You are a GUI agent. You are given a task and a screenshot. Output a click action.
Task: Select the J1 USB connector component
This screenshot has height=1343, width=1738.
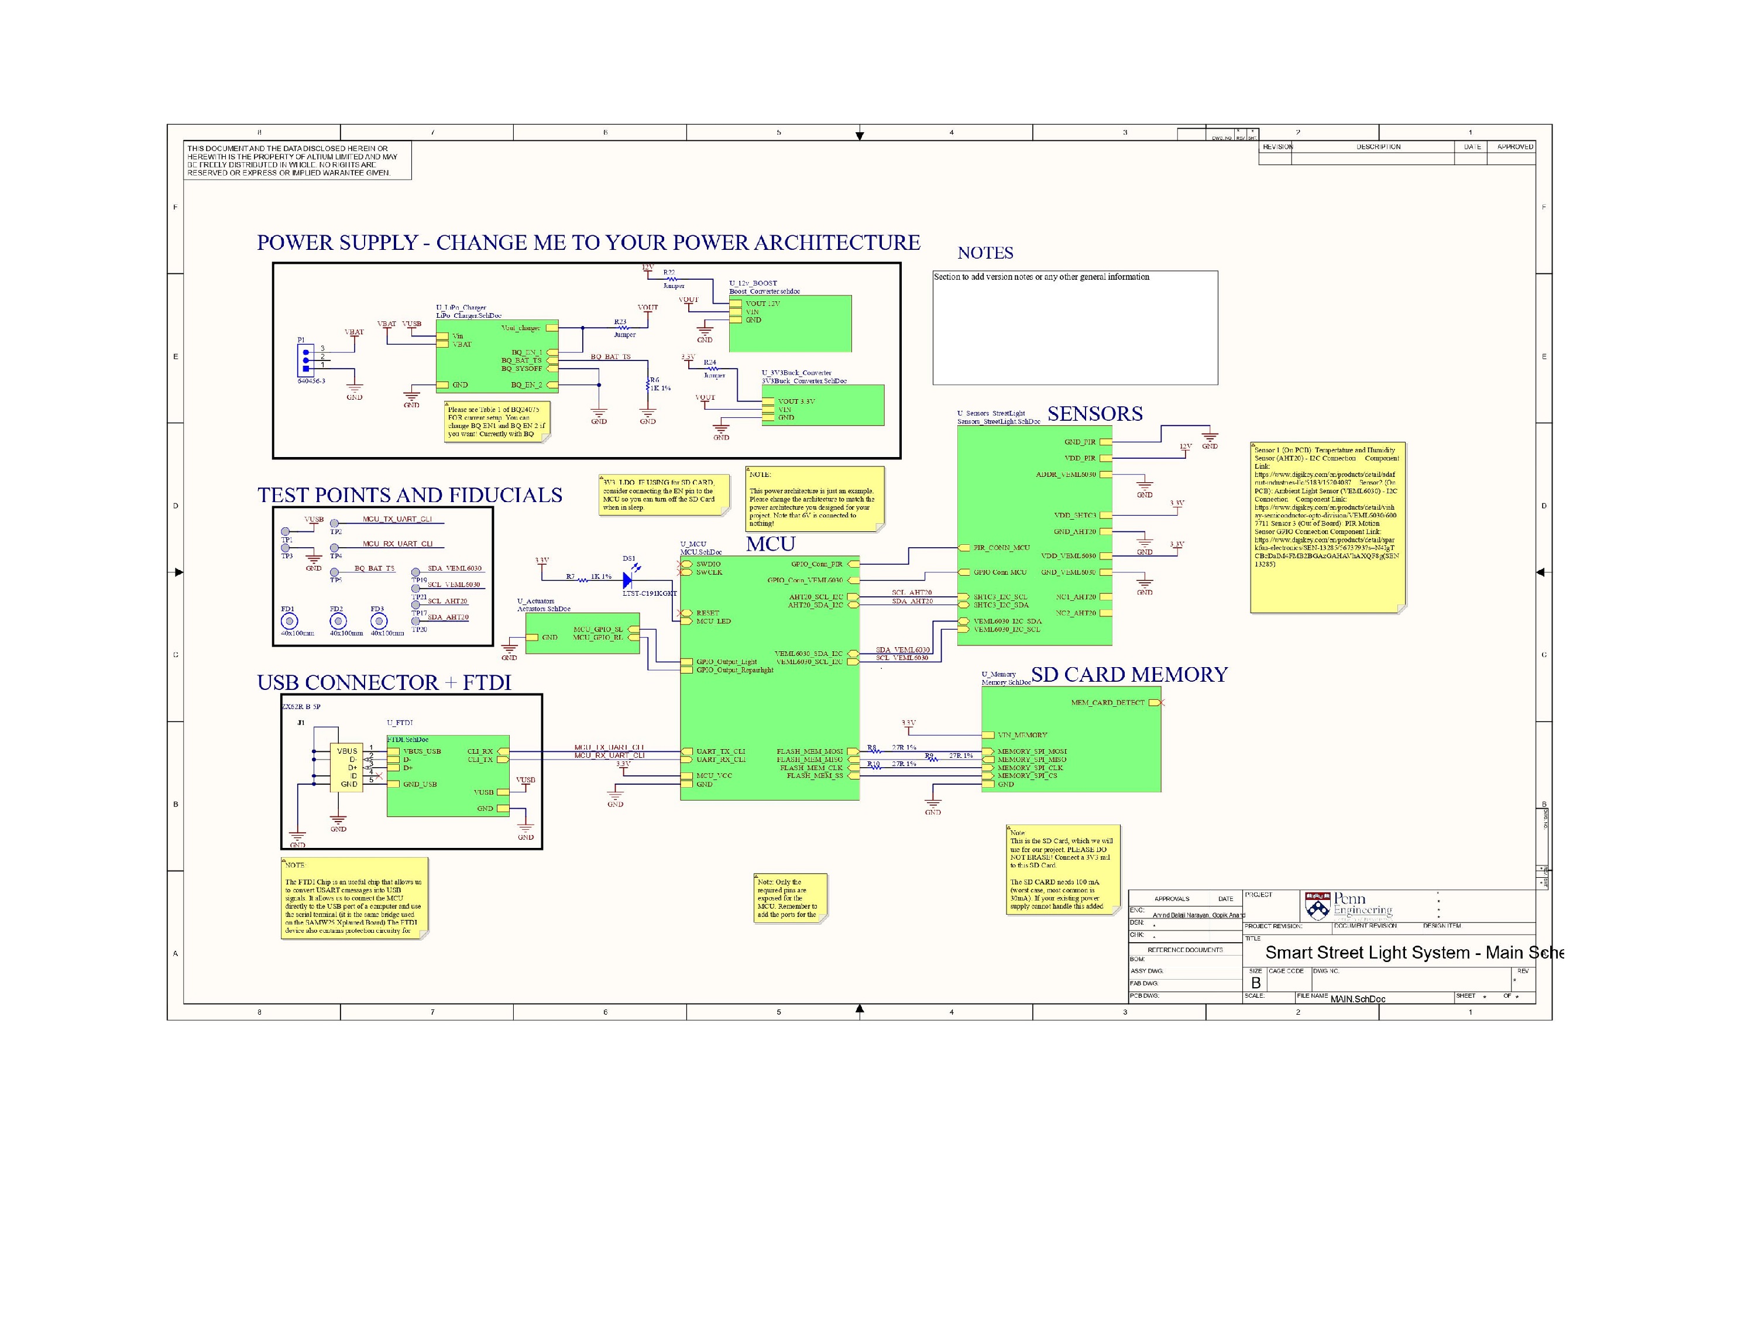[x=347, y=767]
